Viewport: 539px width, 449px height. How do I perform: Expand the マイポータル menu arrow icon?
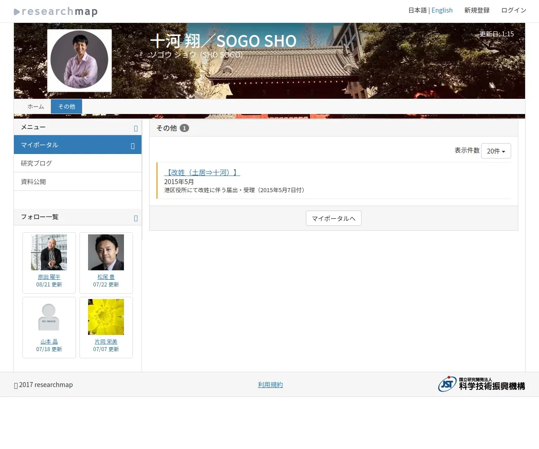coord(133,146)
